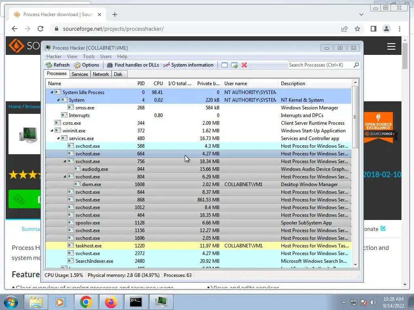
Task: Open the SourceForge hamburger menu
Action: click(391, 46)
